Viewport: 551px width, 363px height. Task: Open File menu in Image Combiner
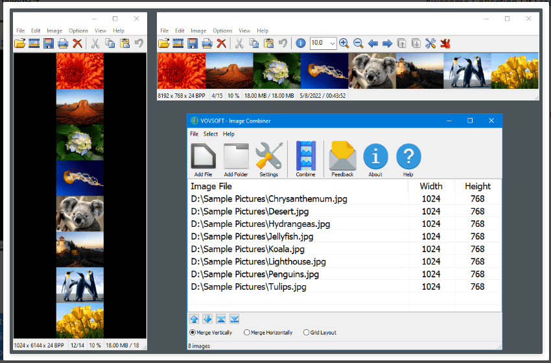point(194,134)
